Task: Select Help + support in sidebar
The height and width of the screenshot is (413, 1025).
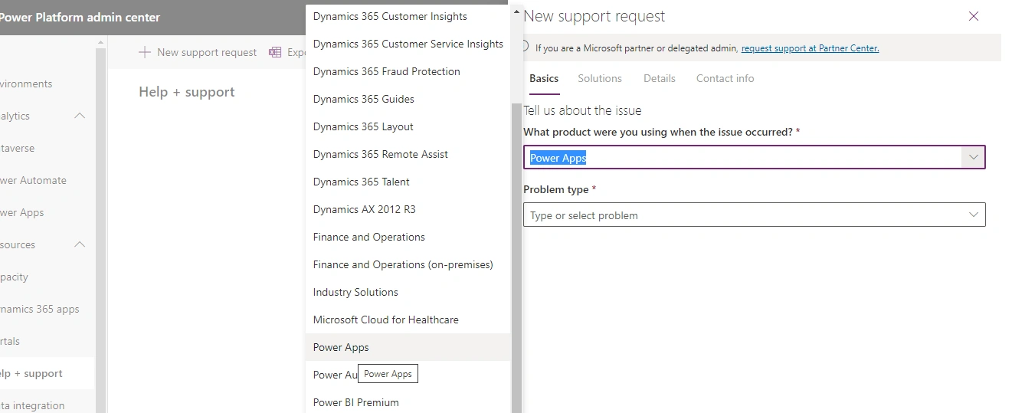Action: click(x=47, y=373)
